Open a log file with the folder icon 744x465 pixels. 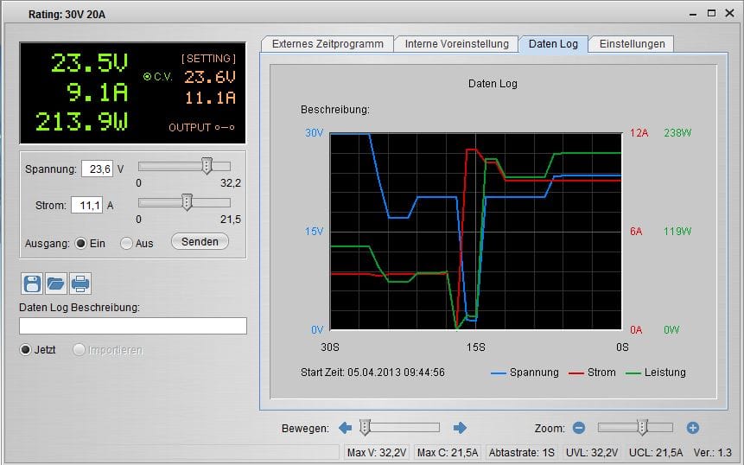click(x=56, y=283)
